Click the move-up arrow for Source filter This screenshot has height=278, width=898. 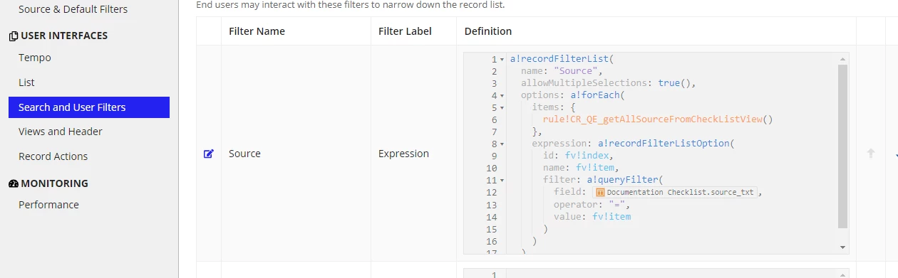pyautogui.click(x=870, y=154)
